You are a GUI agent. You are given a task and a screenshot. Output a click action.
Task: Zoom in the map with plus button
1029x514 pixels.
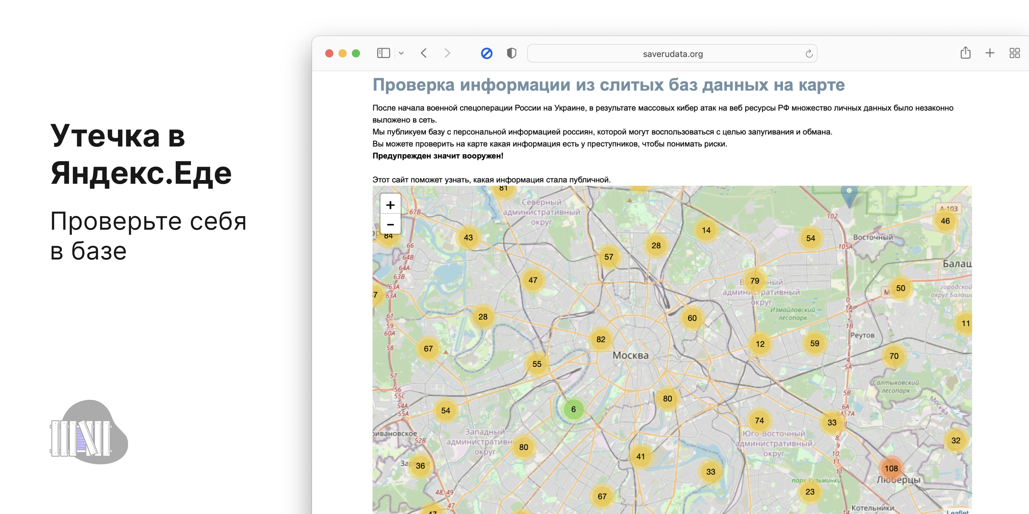point(390,205)
